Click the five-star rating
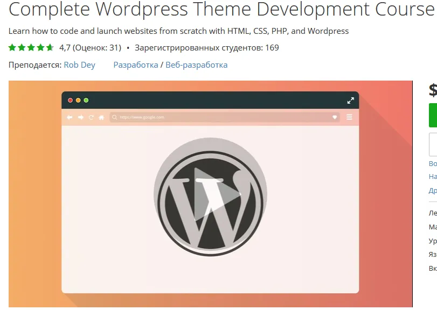 pyautogui.click(x=31, y=48)
